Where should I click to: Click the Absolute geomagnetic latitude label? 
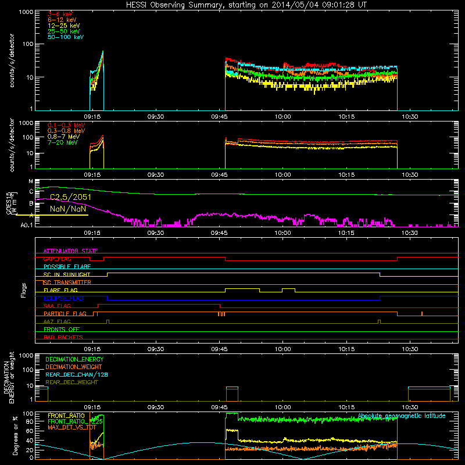pos(402,416)
